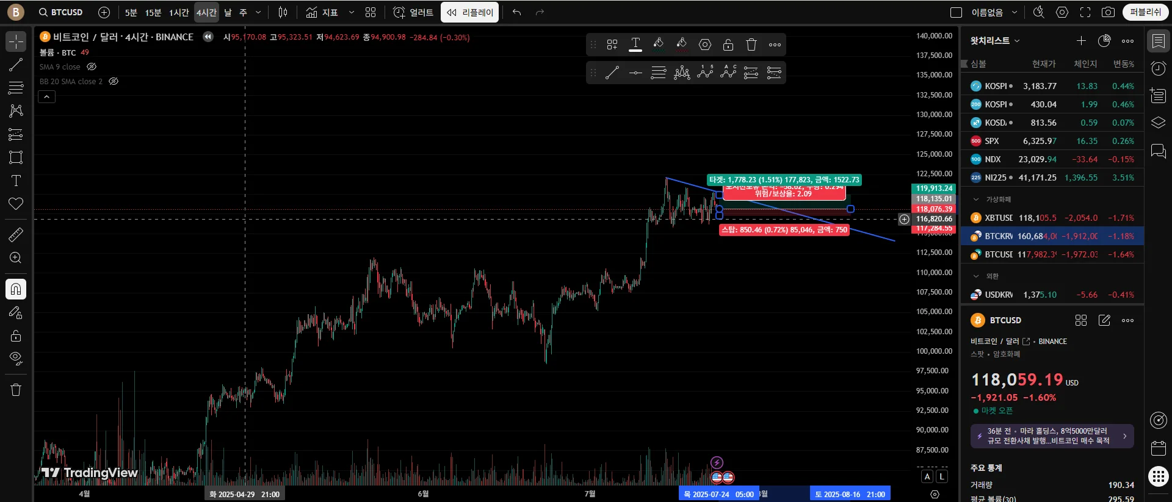This screenshot has height=502, width=1172.
Task: Switch to the 주 weekly timeframe
Action: click(x=243, y=12)
